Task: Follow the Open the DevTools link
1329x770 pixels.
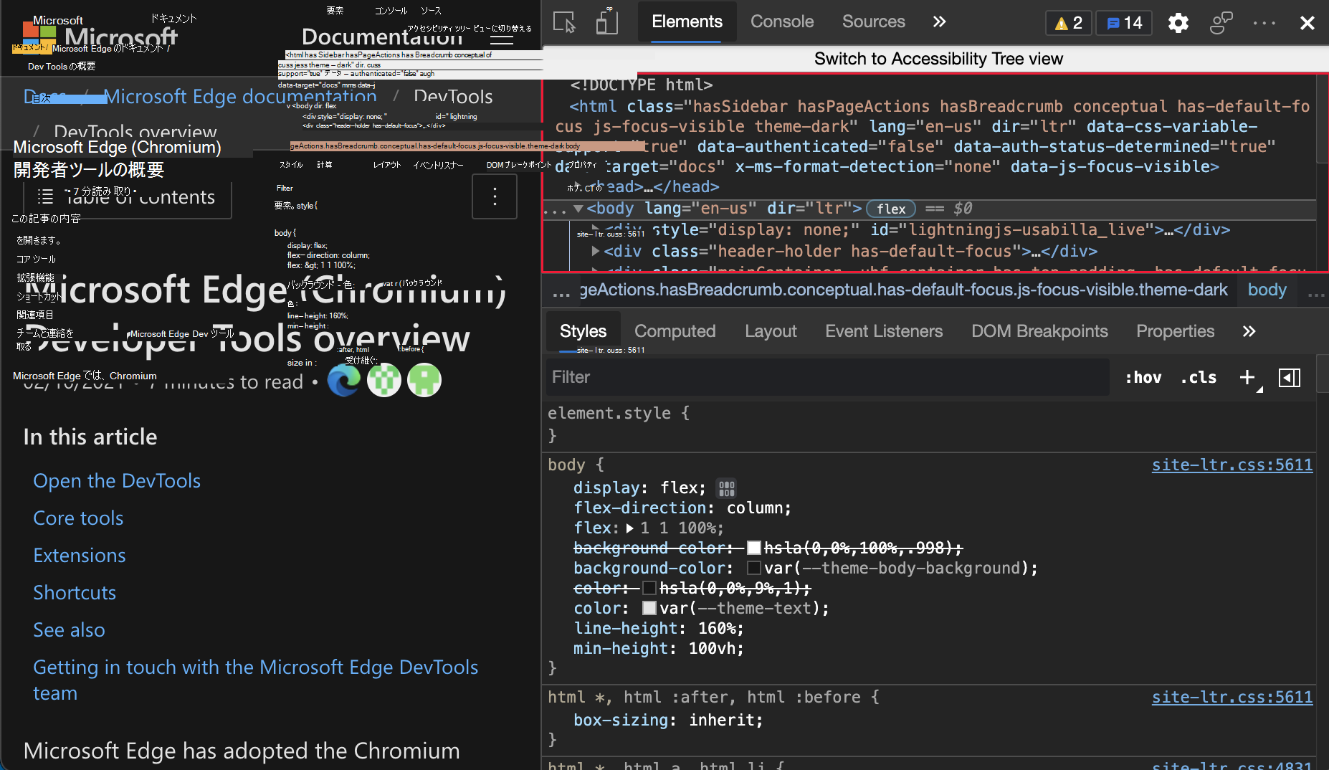Action: [117, 481]
